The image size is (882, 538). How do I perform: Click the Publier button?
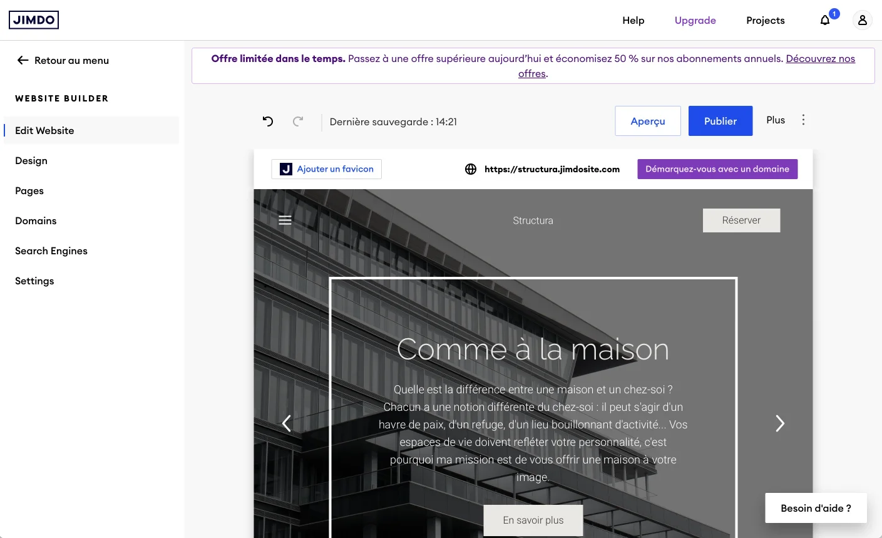[x=720, y=121]
